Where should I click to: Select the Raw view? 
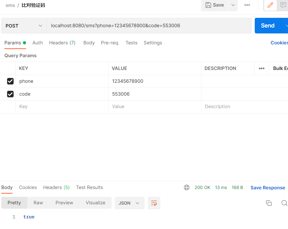(x=38, y=203)
